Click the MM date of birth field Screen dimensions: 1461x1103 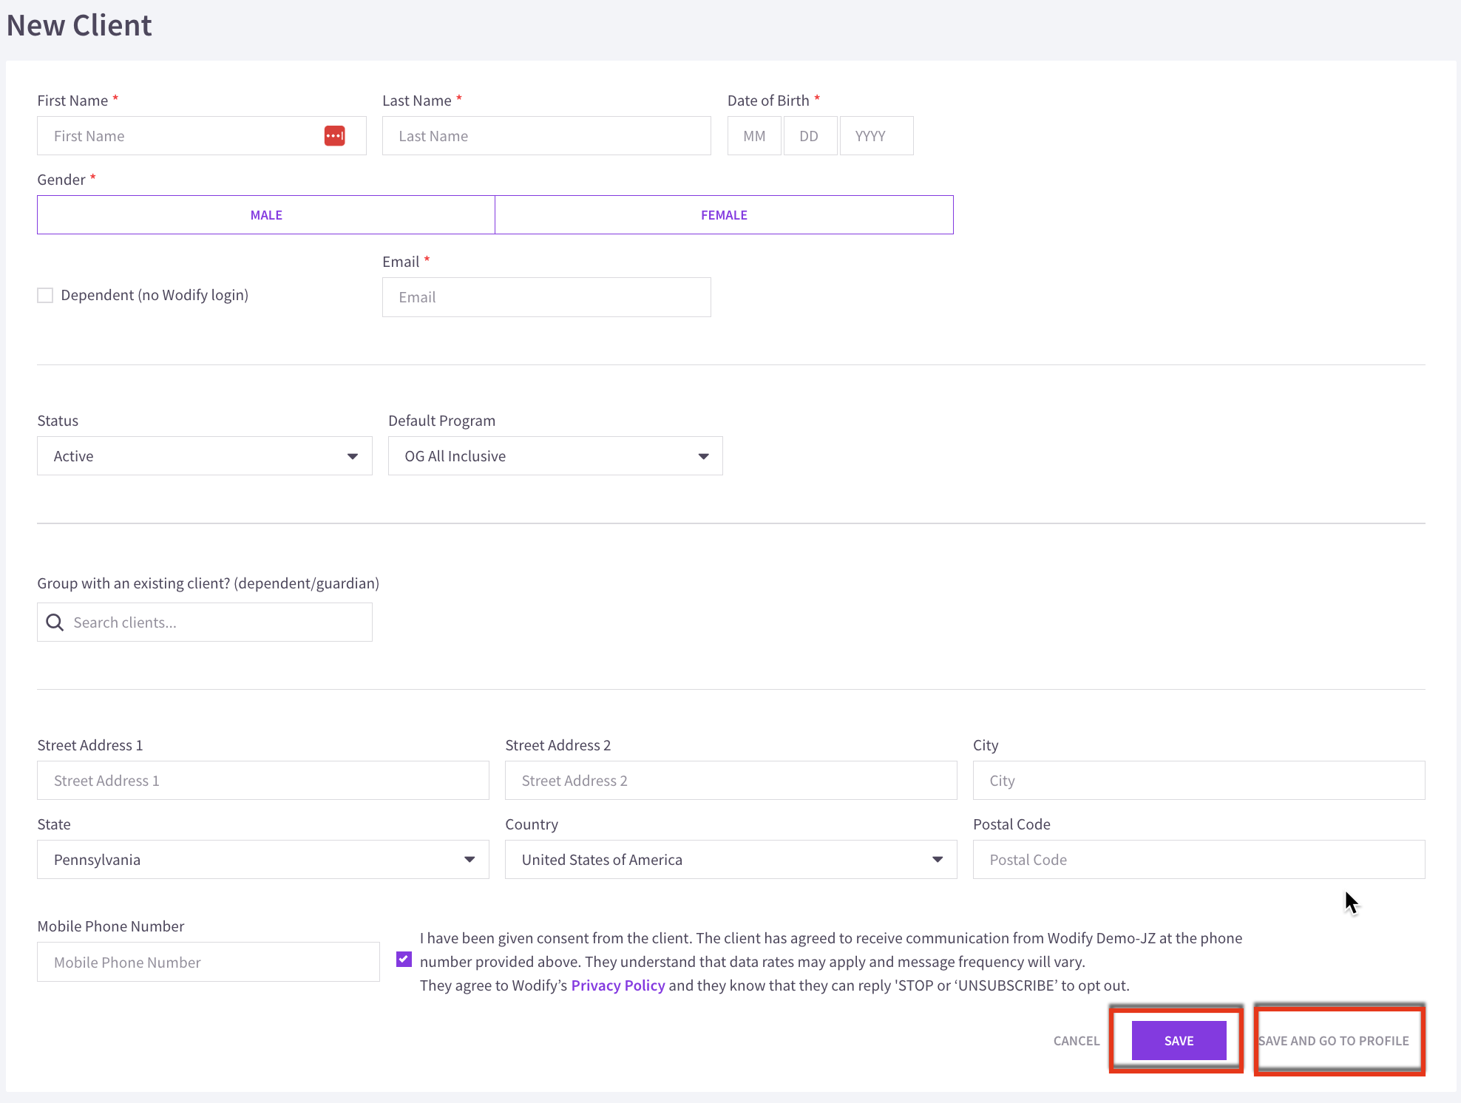(754, 136)
